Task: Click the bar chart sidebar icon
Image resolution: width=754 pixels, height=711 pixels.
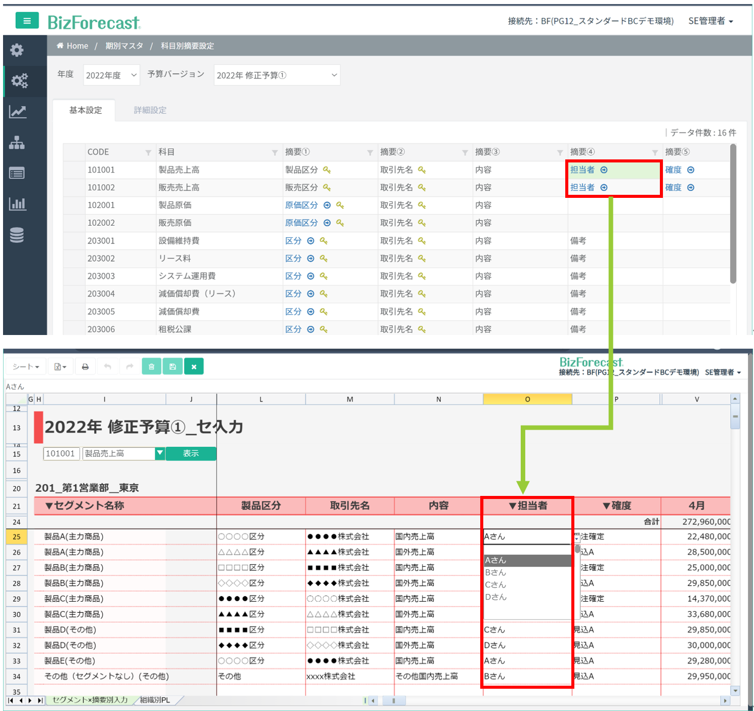Action: 17,204
